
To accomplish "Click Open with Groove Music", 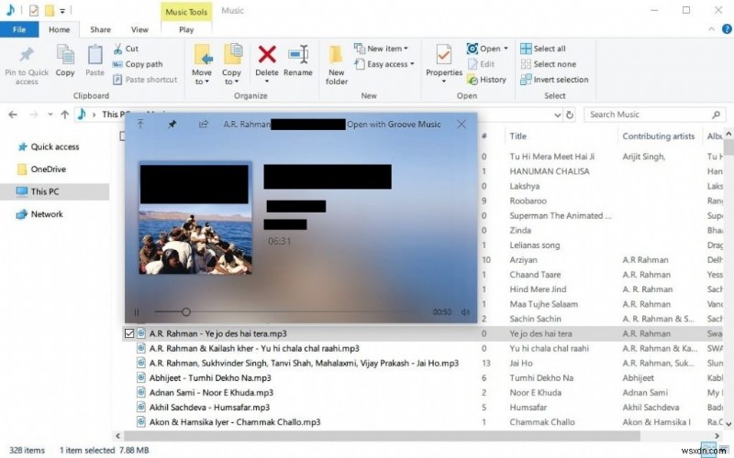I will pyautogui.click(x=394, y=125).
